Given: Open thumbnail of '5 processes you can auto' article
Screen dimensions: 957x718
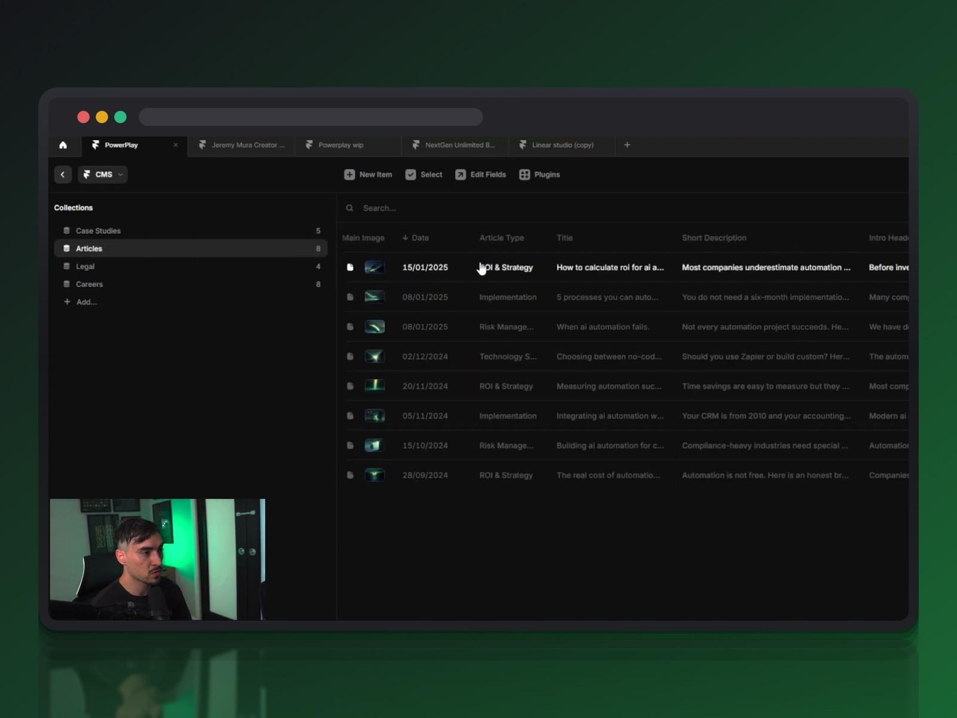Looking at the screenshot, I should click(x=374, y=297).
